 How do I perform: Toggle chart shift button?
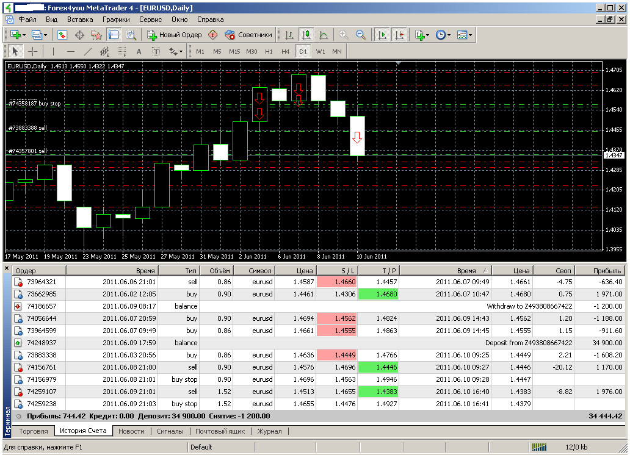(399, 35)
